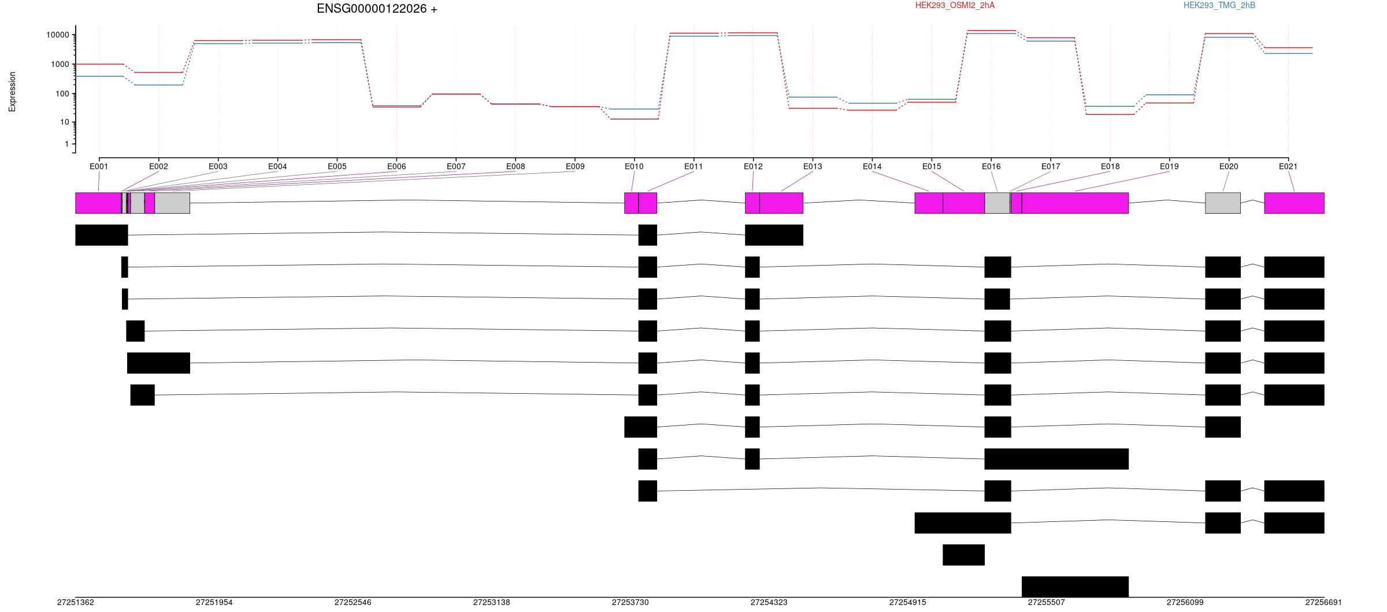Screen dimensions: 1387x612
Task: Click the black exon in the bottom transcript row
Action: (x=1076, y=587)
